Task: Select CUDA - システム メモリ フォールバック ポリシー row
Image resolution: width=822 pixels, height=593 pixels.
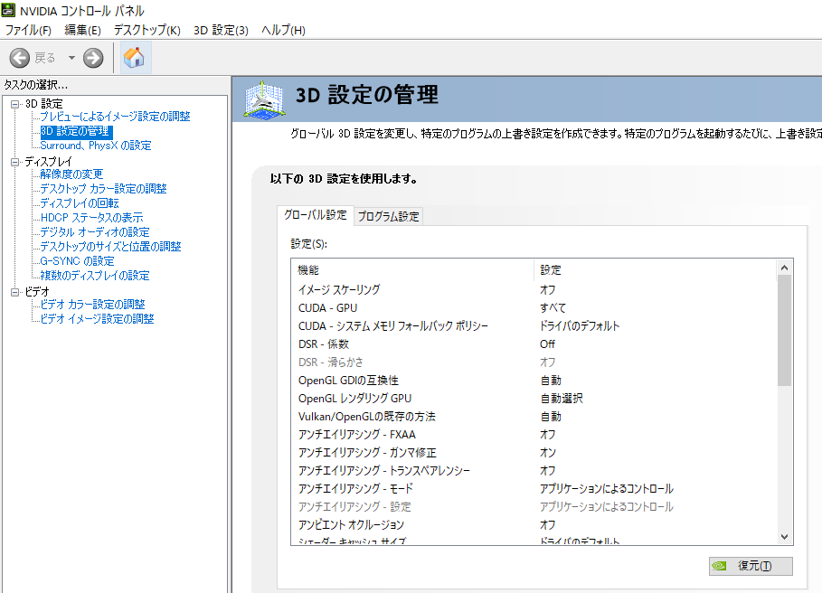Action: point(534,325)
